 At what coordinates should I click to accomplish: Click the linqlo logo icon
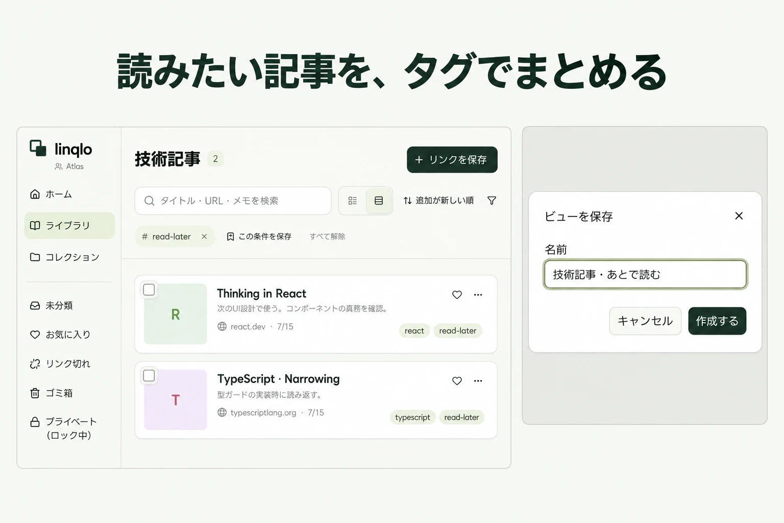[38, 148]
